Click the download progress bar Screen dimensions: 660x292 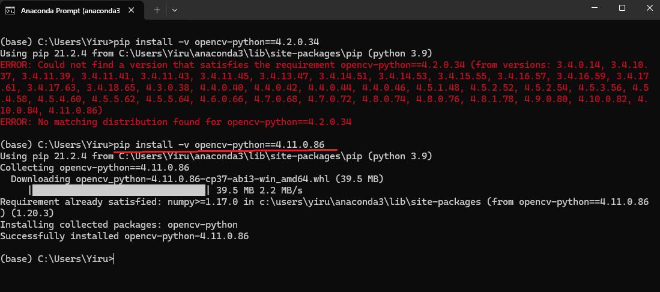click(x=119, y=190)
